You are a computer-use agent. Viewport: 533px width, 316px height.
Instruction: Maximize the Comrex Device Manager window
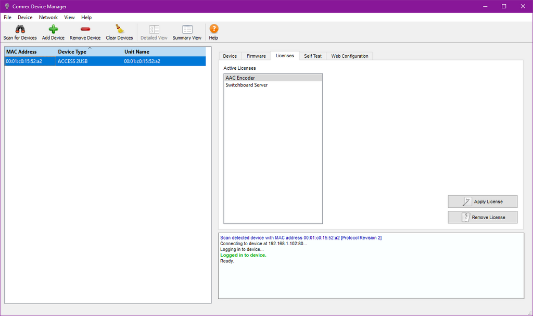[x=504, y=6]
